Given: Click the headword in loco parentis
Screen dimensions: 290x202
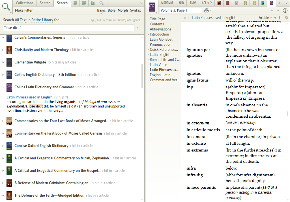Looking at the screenshot, I should pos(201,187).
